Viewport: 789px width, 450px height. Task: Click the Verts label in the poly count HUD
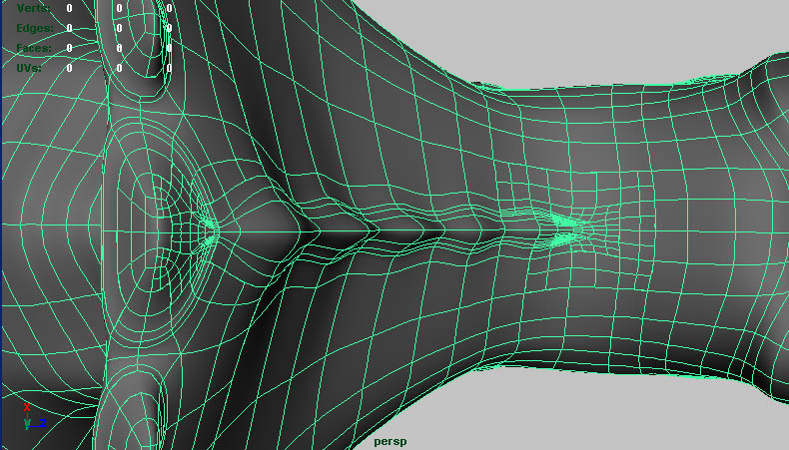tap(34, 8)
